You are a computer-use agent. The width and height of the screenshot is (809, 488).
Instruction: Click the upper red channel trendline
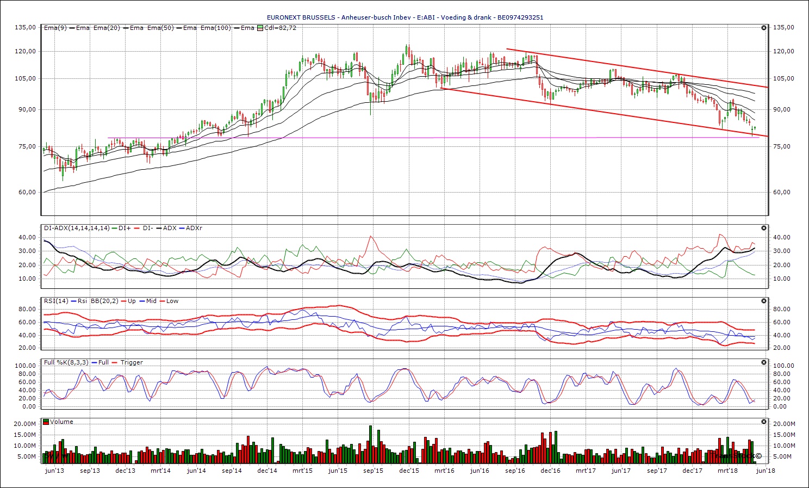point(637,68)
